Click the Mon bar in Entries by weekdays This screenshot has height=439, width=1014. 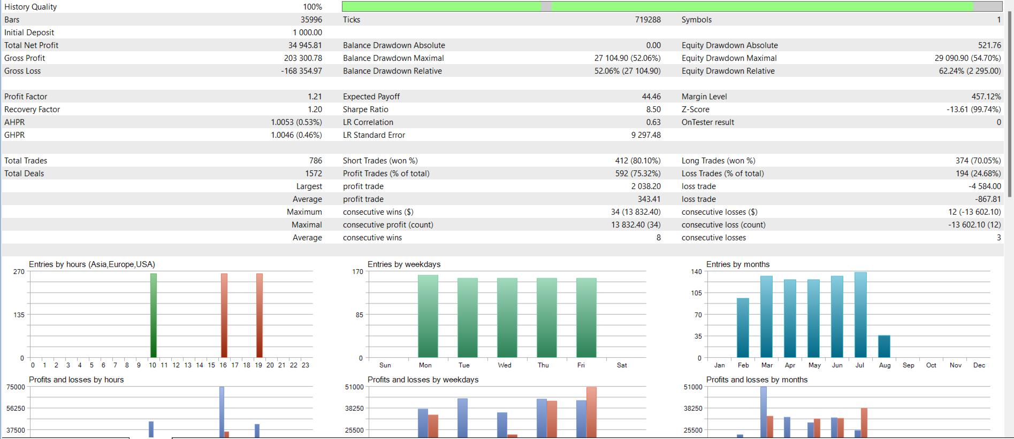[428, 316]
